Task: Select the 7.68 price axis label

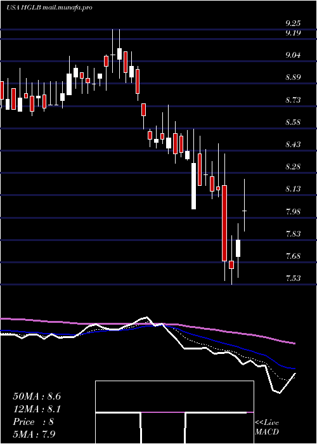Action: (x=293, y=256)
